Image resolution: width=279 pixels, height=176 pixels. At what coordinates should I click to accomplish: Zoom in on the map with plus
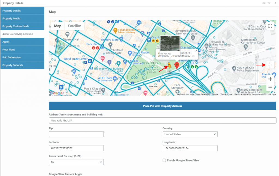tap(270, 79)
